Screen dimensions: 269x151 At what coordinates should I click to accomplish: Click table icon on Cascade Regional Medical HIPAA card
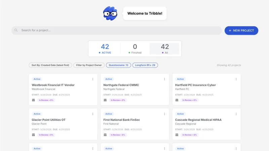pos(177,135)
